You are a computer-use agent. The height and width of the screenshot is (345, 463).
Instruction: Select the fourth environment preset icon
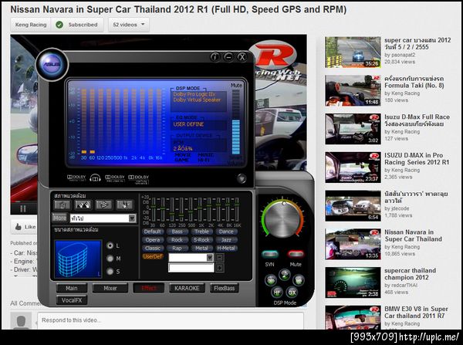(x=124, y=205)
